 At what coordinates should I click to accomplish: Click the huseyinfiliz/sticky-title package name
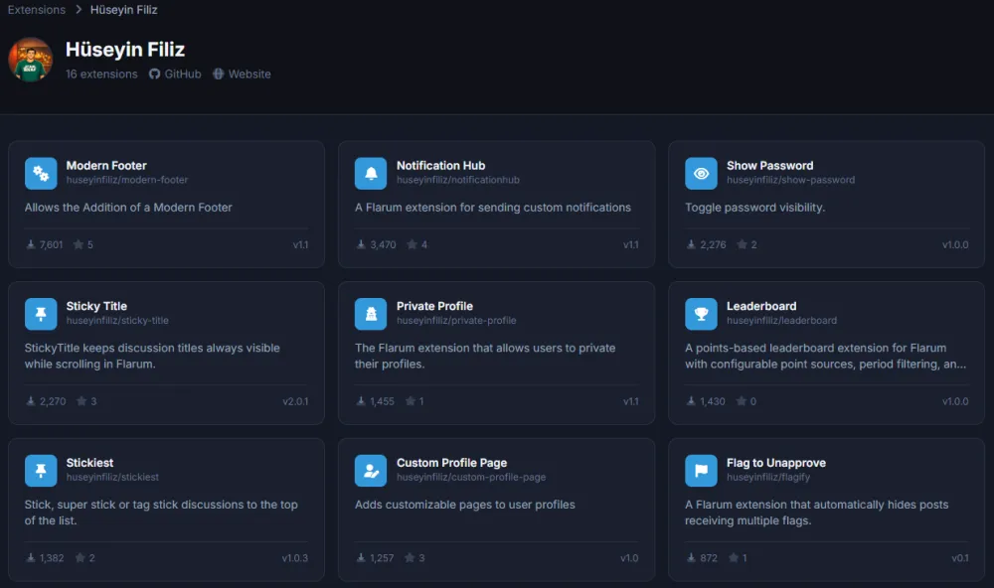pyautogui.click(x=117, y=321)
